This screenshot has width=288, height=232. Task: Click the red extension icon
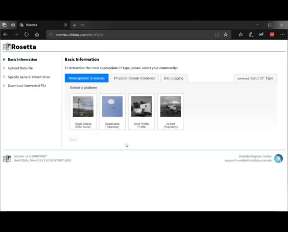[272, 35]
